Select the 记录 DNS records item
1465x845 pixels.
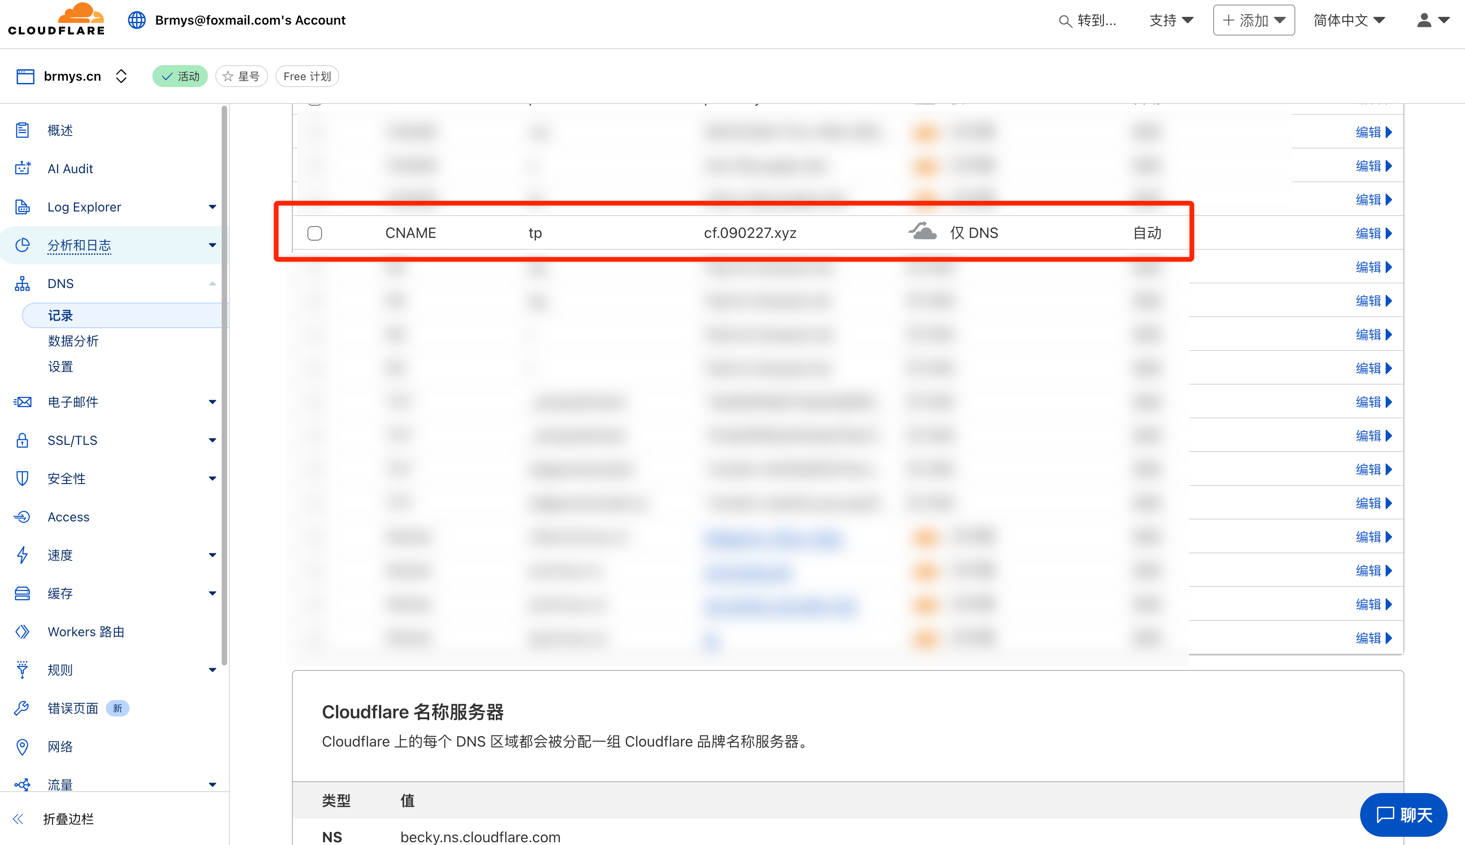[123, 315]
